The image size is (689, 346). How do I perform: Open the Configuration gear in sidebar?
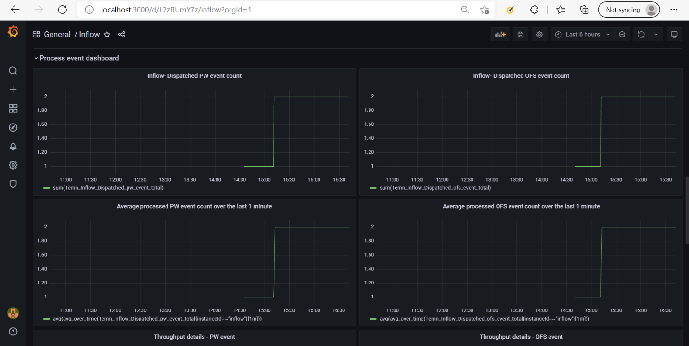[x=13, y=165]
